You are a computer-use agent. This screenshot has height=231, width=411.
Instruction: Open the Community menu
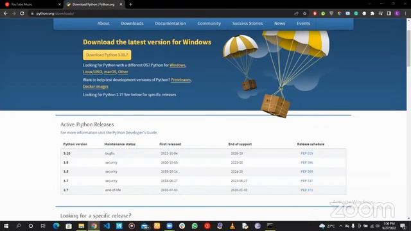tap(209, 23)
